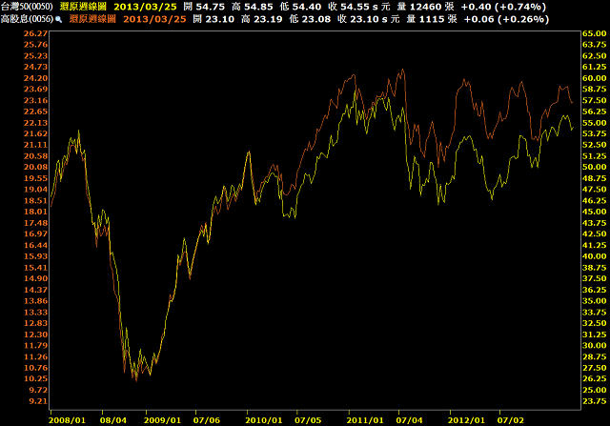Viewport: 610px width, 426px height.
Task: Click the 07/05 time axis label
Action: [x=308, y=420]
